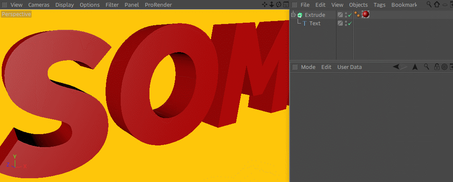The width and height of the screenshot is (453, 182).
Task: Disable the Extrude green checkmark
Action: (x=350, y=15)
